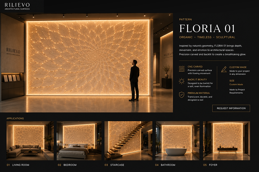Click 'Translucent, durable, and designed to last'
The image size is (259, 172).
[x=200, y=98]
